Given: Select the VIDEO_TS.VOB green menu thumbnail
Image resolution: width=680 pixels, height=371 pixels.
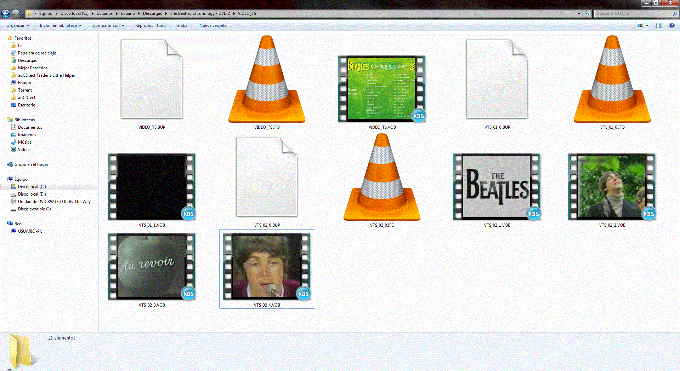Looking at the screenshot, I should 382,89.
